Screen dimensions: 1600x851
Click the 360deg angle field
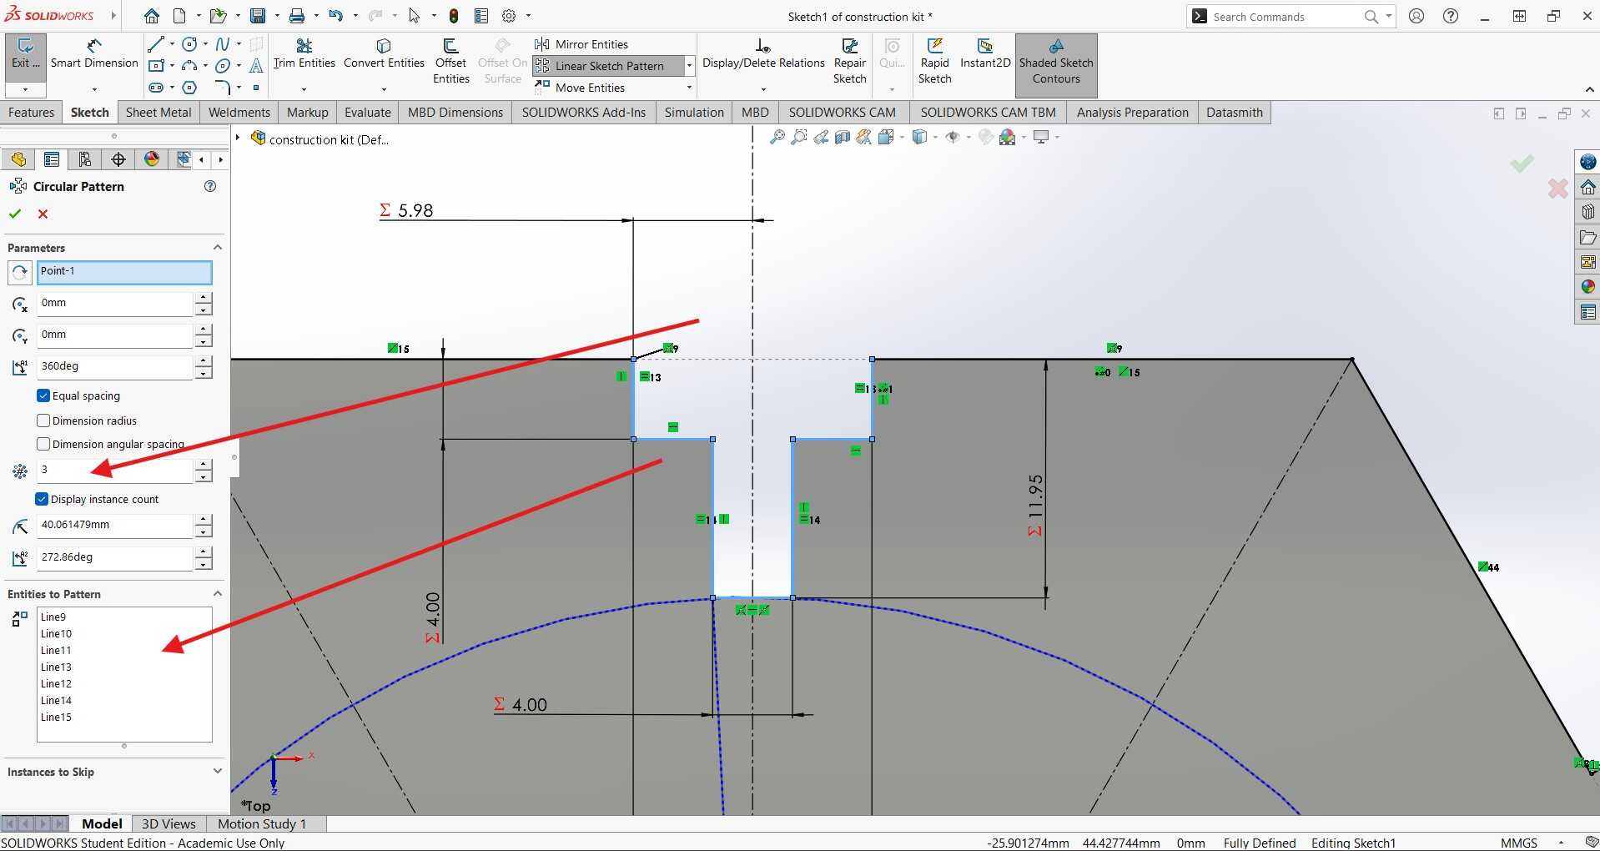[x=114, y=366]
